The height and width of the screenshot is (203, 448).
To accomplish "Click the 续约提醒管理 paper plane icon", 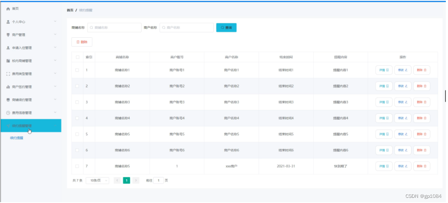I will pyautogui.click(x=8, y=126).
